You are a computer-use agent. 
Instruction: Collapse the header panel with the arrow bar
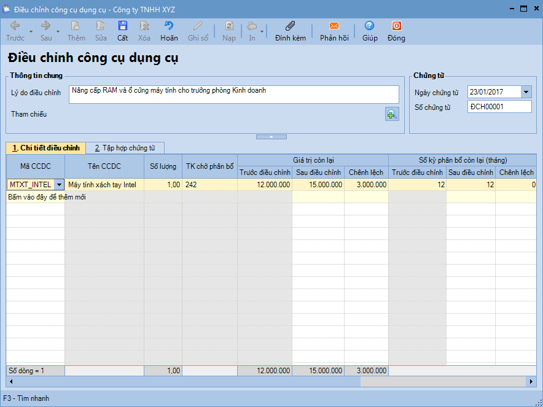[x=271, y=136]
